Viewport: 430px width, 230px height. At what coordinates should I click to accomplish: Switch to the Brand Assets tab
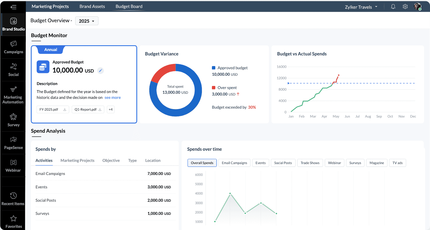(92, 6)
